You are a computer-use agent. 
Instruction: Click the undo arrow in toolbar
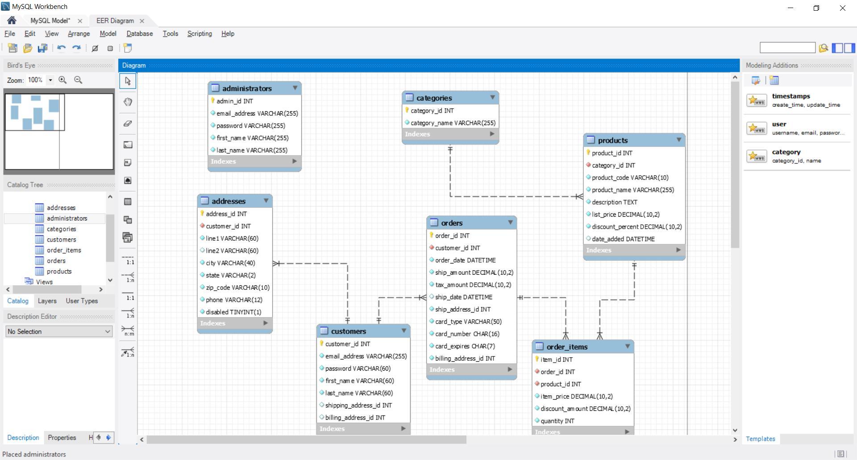pyautogui.click(x=61, y=48)
